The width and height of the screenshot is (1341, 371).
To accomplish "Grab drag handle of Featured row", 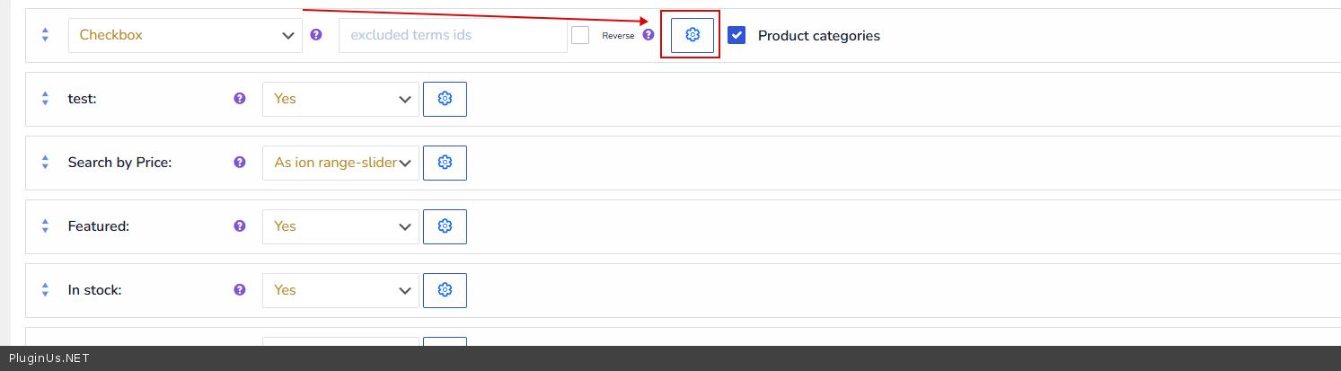I will [x=45, y=226].
